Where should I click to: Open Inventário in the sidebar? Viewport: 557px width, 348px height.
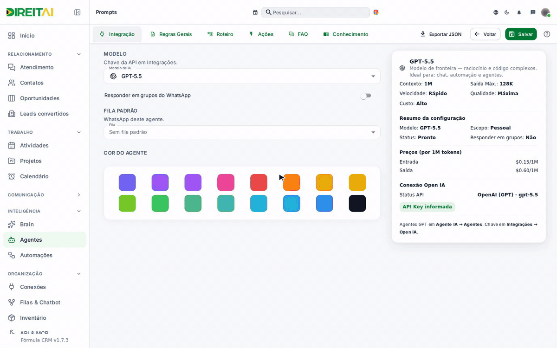[45, 318]
